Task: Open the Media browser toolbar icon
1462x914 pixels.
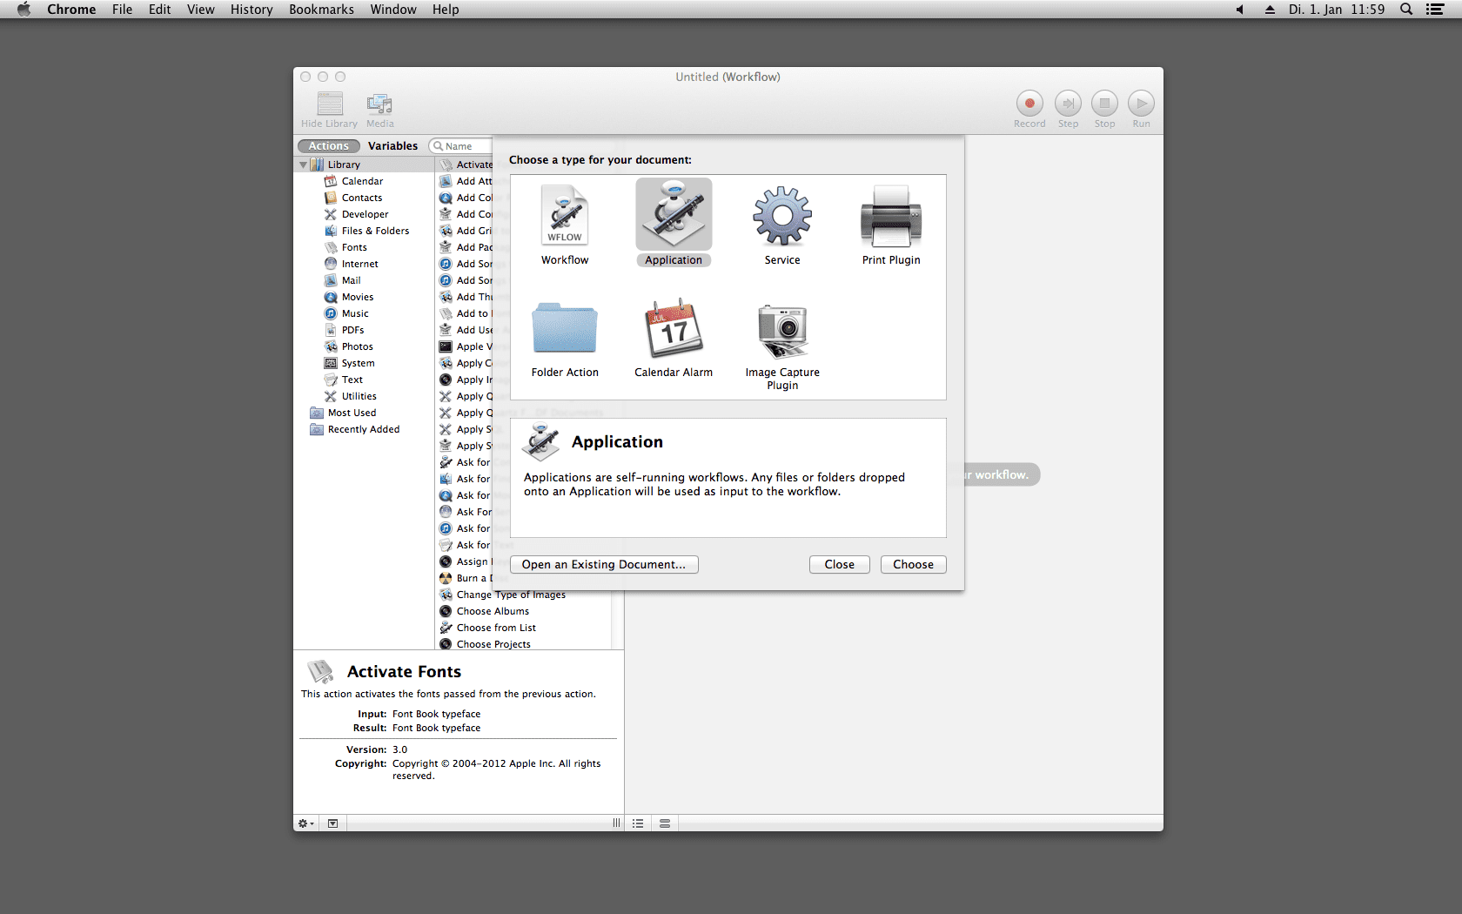Action: [379, 104]
